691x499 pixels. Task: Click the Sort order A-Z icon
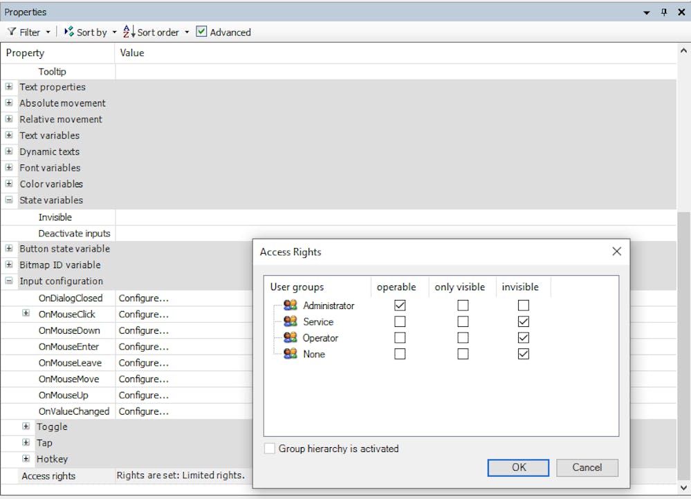pyautogui.click(x=128, y=32)
